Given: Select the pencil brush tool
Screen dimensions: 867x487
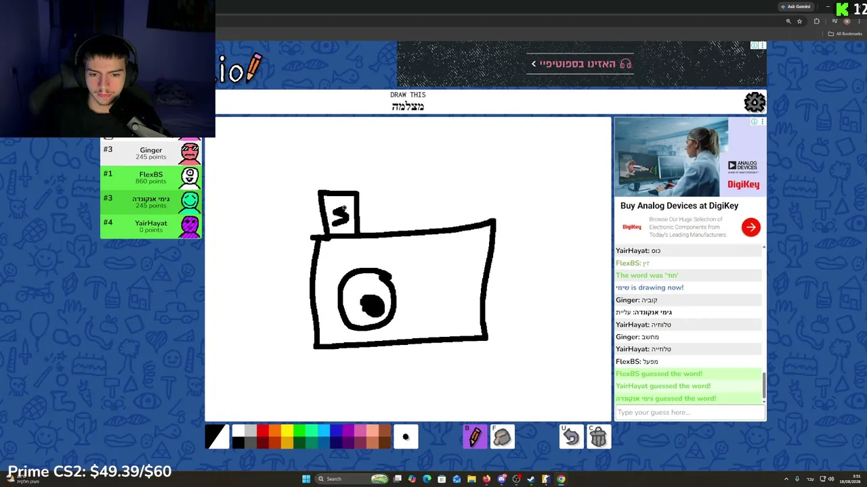Looking at the screenshot, I should click(x=475, y=437).
